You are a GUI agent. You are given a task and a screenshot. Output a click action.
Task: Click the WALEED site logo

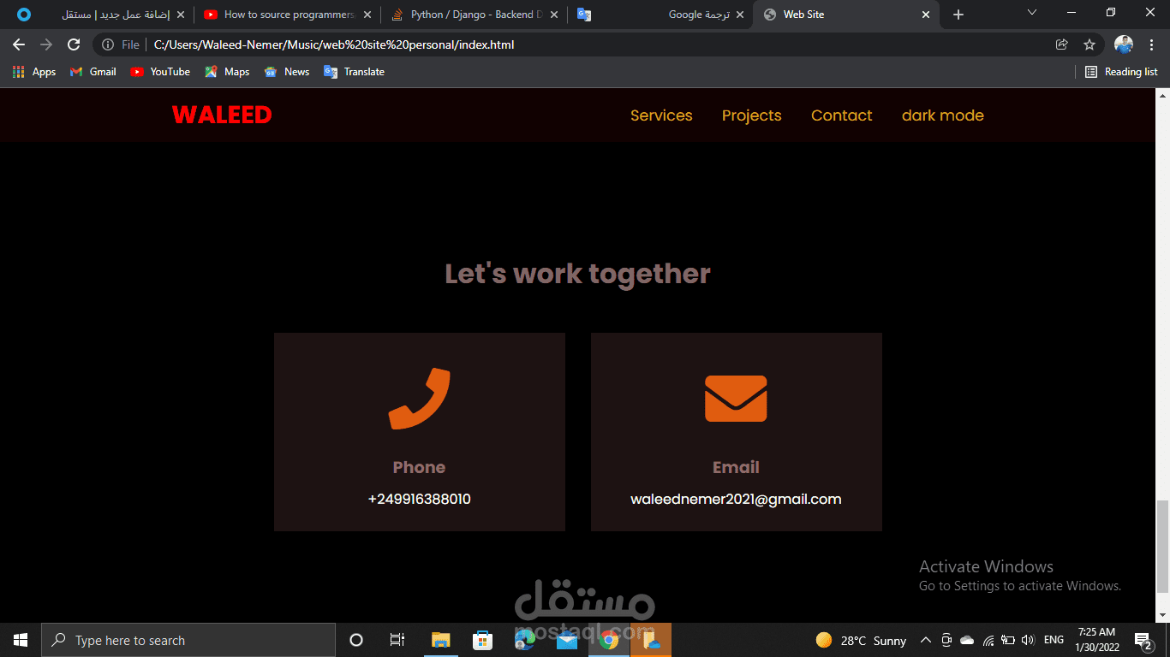point(222,115)
